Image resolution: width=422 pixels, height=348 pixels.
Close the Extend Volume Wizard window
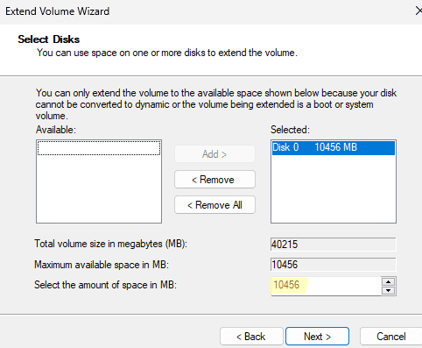pos(418,11)
